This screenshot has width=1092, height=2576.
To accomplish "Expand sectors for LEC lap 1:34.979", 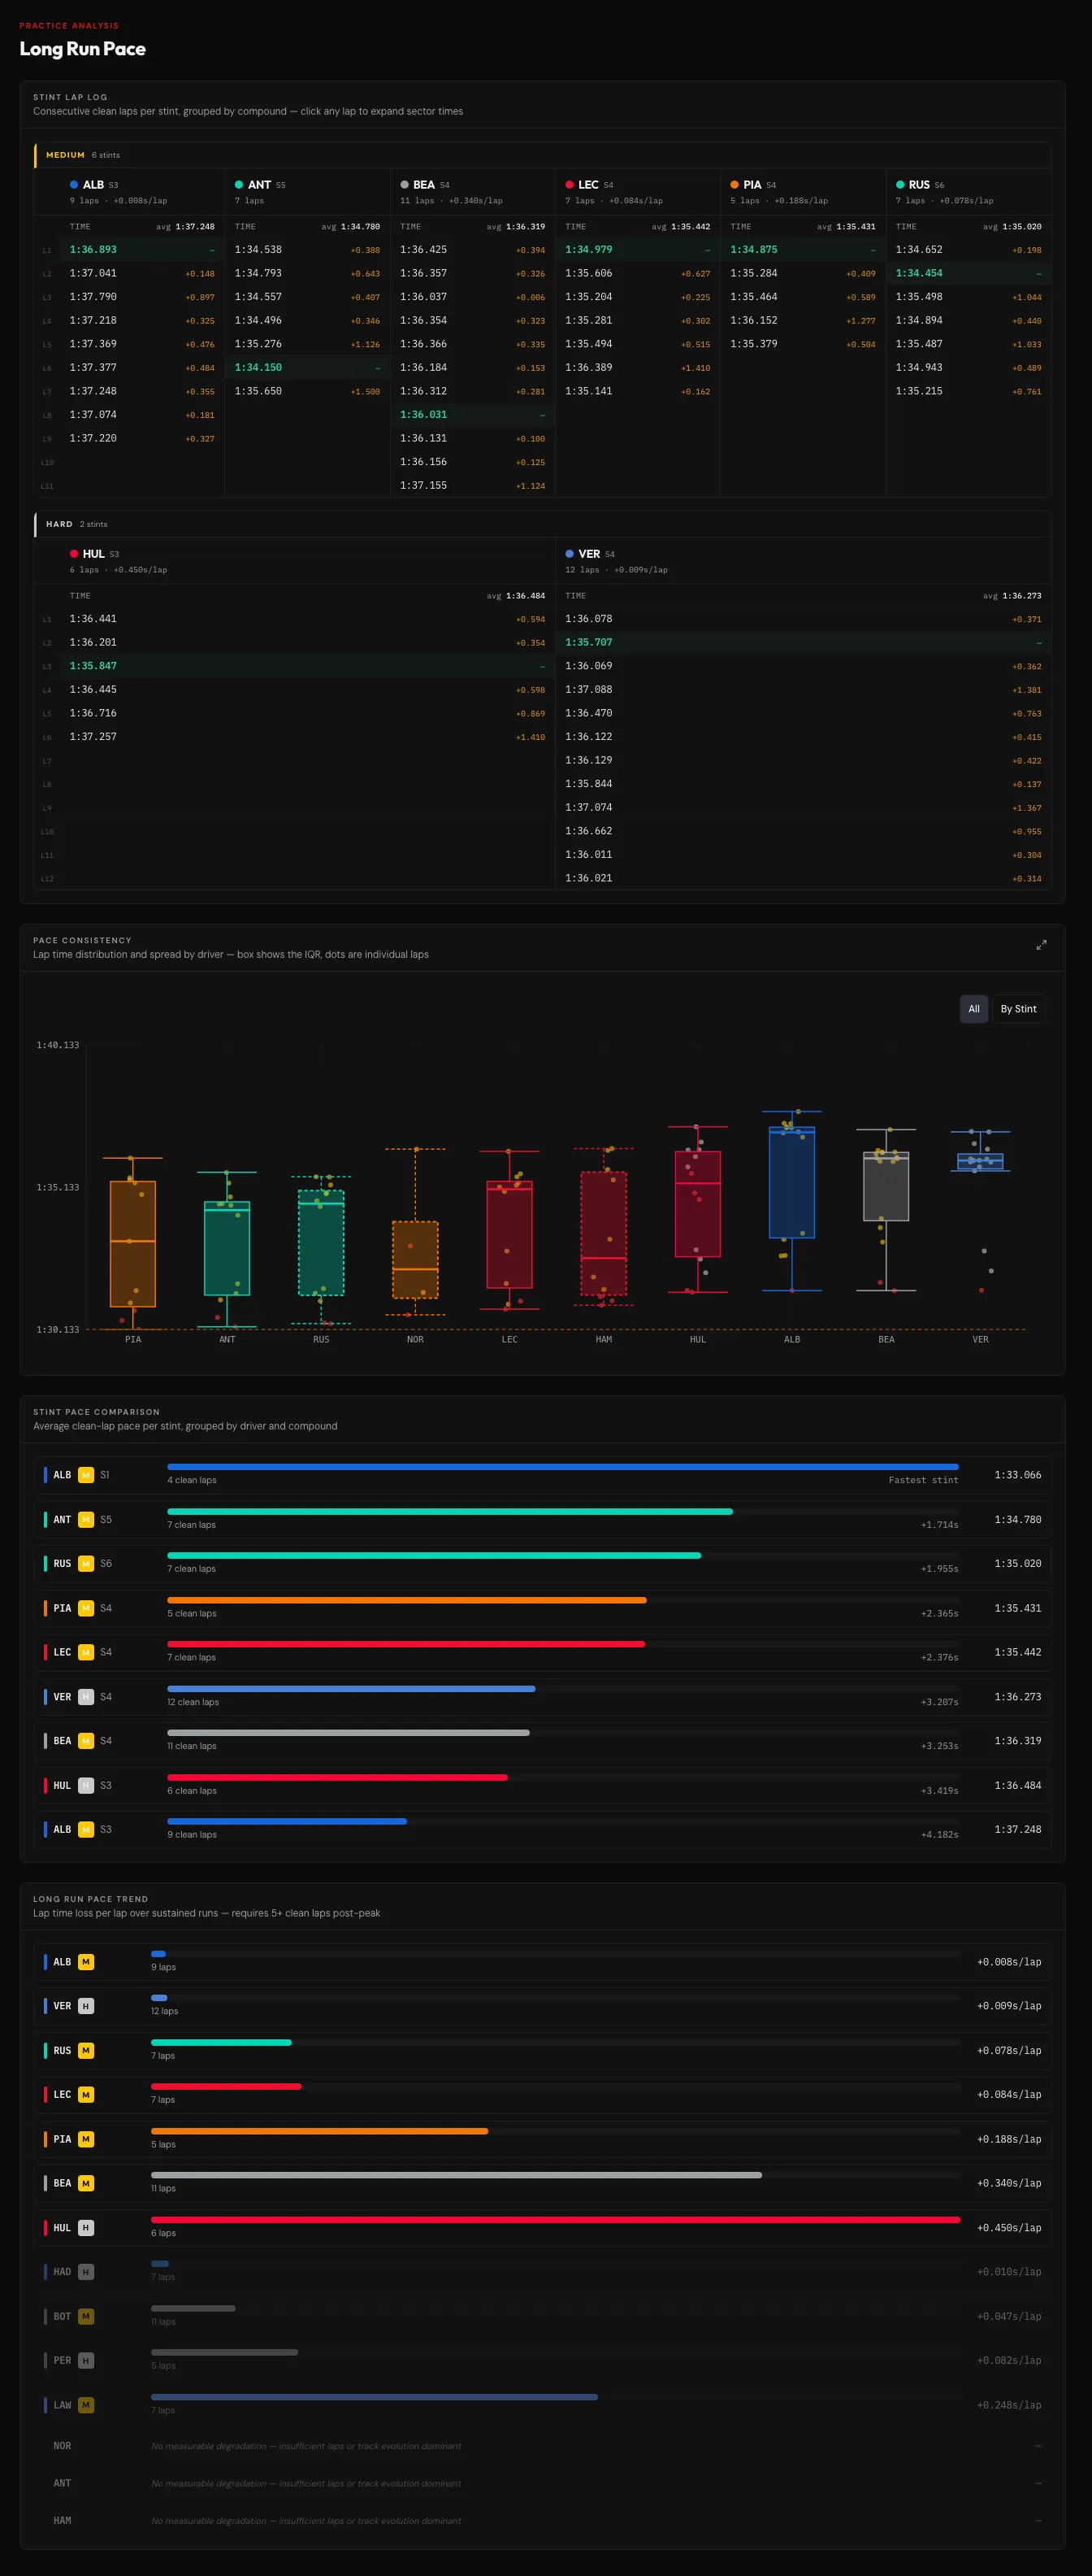I will coord(638,250).
